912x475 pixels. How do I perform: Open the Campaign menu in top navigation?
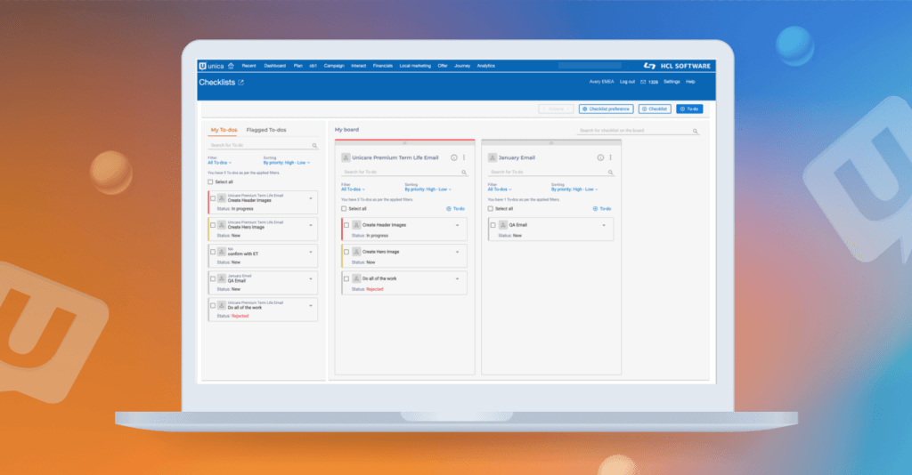334,65
